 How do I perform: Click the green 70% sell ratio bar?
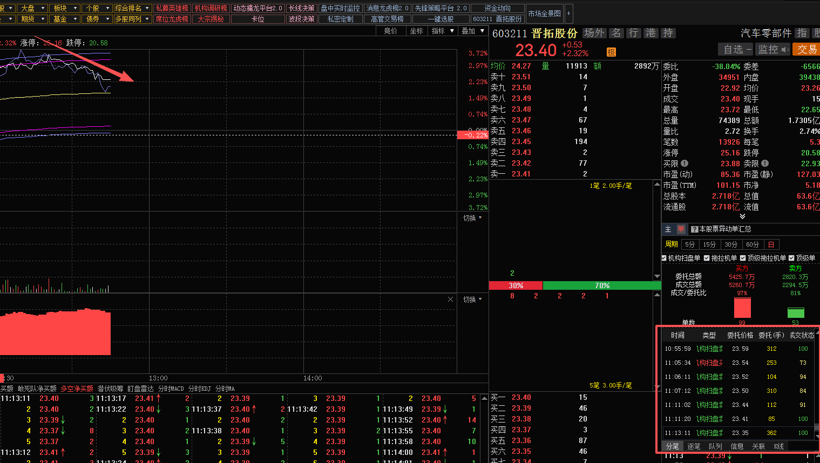pos(602,285)
